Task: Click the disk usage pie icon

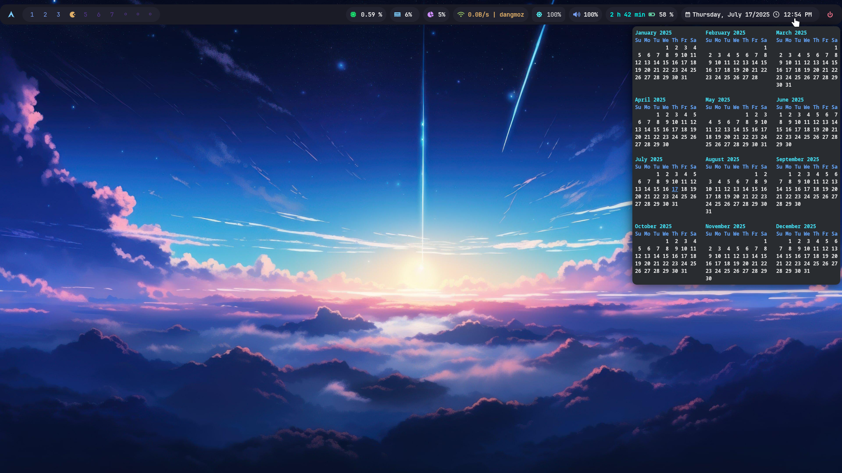Action: (430, 14)
